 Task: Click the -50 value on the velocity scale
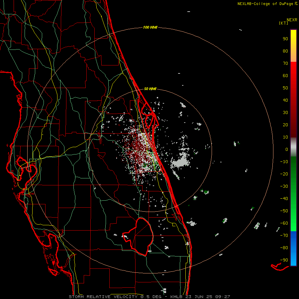(284, 211)
